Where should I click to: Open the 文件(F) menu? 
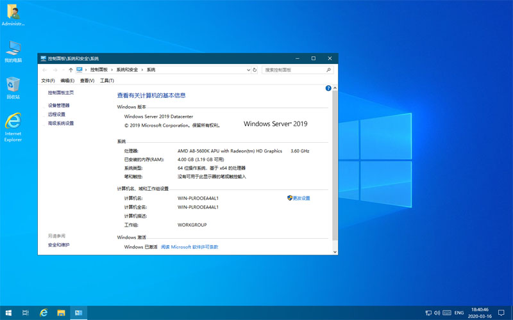[47, 81]
